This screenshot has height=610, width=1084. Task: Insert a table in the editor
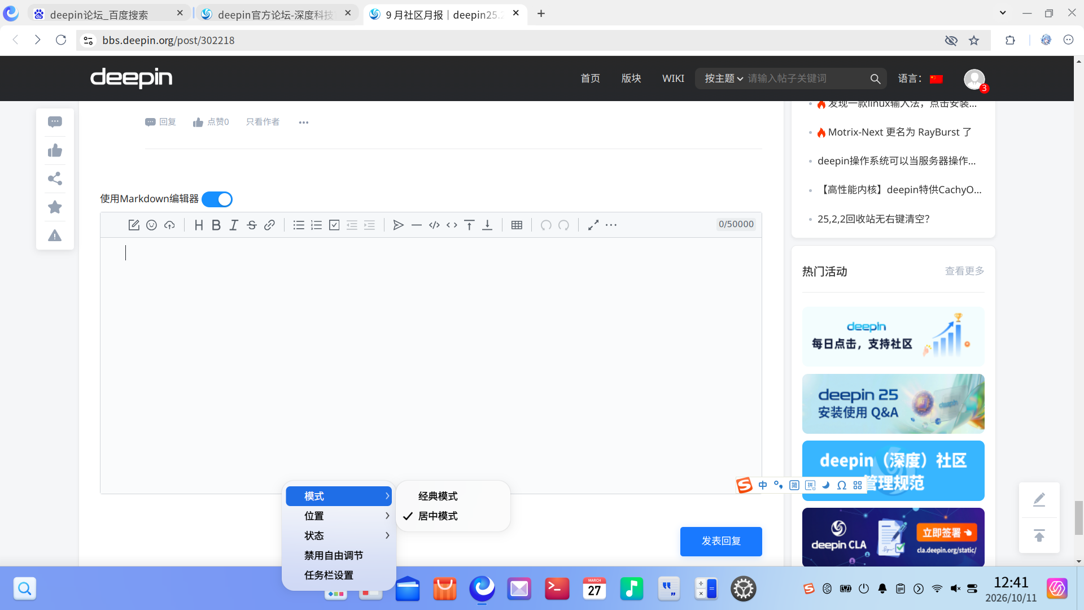517,225
